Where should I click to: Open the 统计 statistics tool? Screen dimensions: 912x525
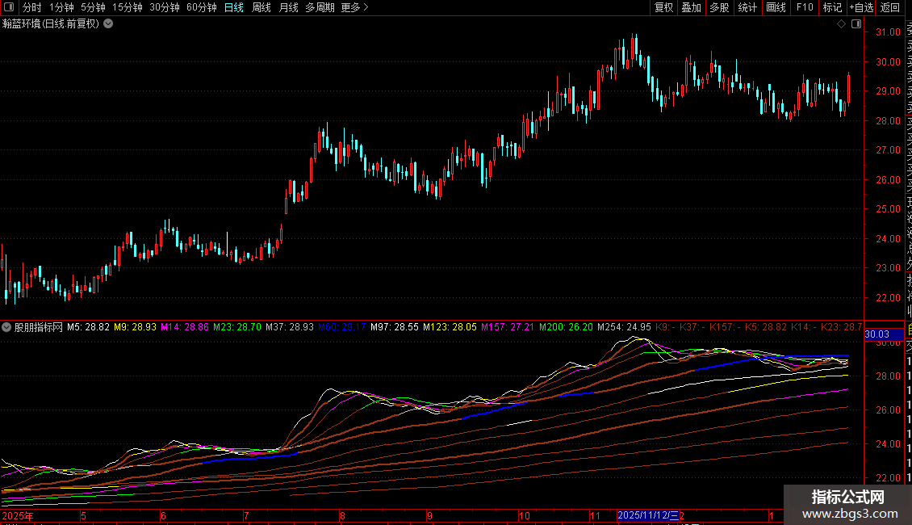(747, 7)
